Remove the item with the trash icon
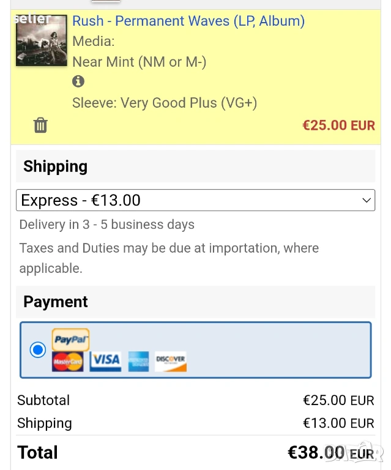The width and height of the screenshot is (391, 470). click(x=40, y=125)
